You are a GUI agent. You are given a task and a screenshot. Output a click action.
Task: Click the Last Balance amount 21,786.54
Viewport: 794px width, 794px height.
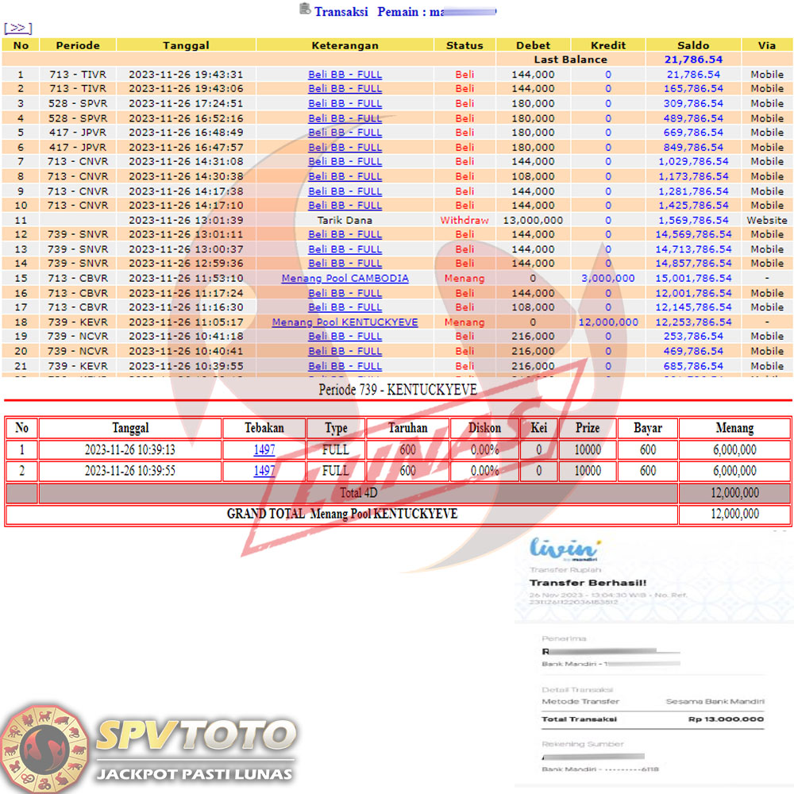tap(692, 60)
